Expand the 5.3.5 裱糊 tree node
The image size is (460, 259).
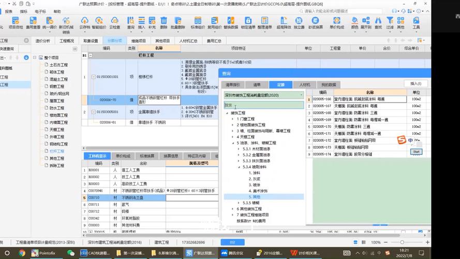click(239, 203)
